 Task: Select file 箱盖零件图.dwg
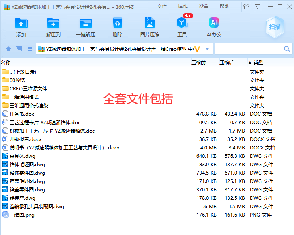[x=24, y=190]
